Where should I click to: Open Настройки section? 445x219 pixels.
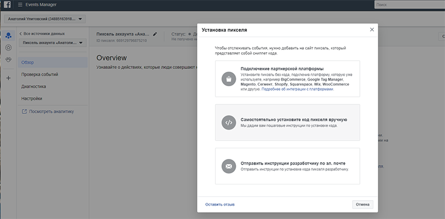32,98
